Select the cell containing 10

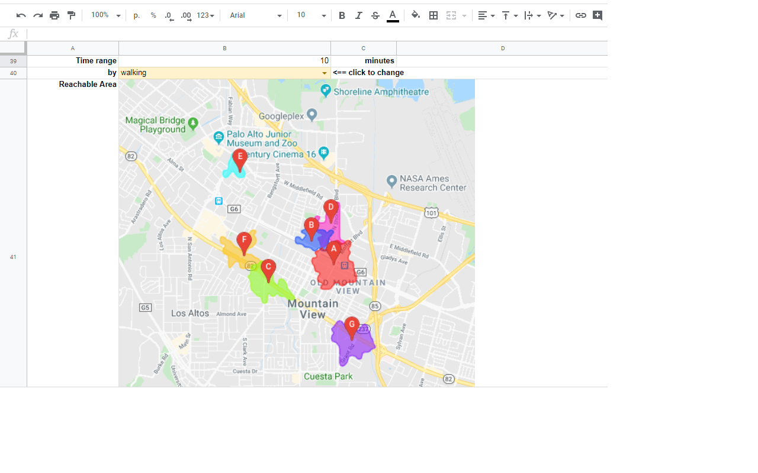pyautogui.click(x=224, y=61)
